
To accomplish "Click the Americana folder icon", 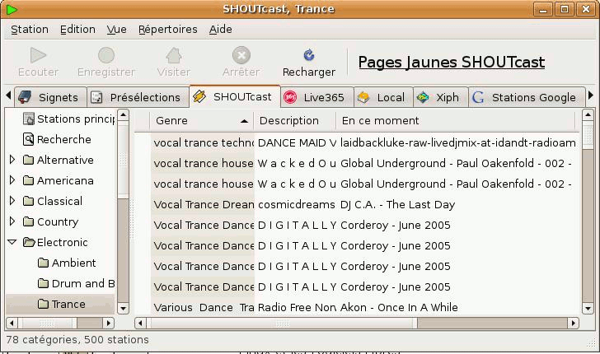I will pyautogui.click(x=28, y=180).
